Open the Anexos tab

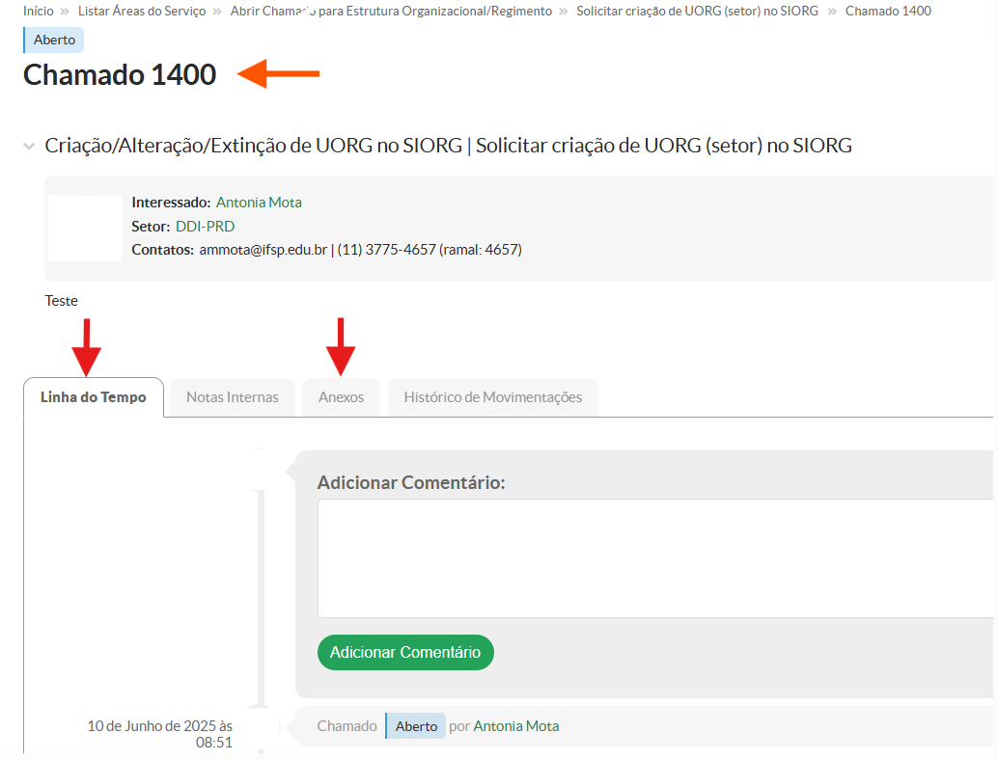click(x=341, y=397)
